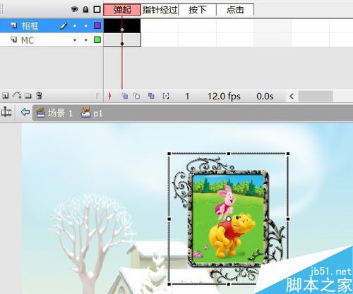Click the eye show/hide all layers icon

pos(75,9)
